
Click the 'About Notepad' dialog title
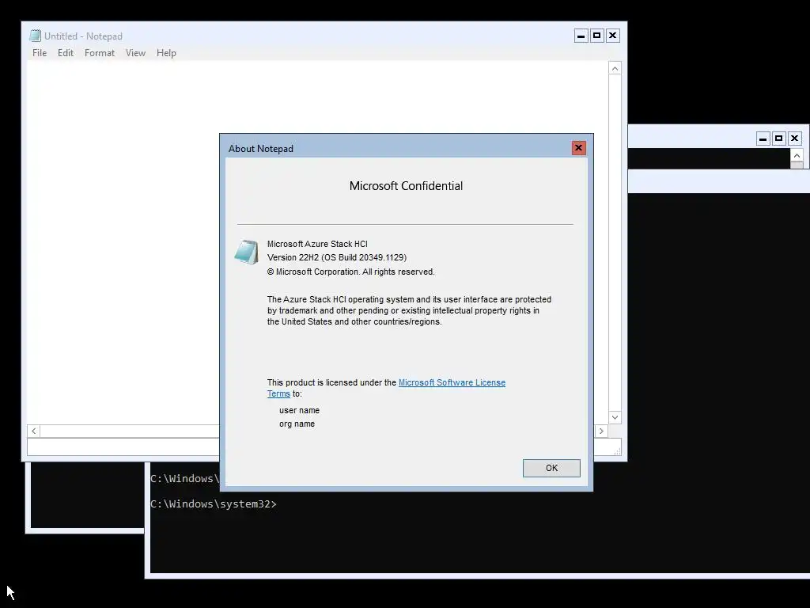(x=261, y=149)
